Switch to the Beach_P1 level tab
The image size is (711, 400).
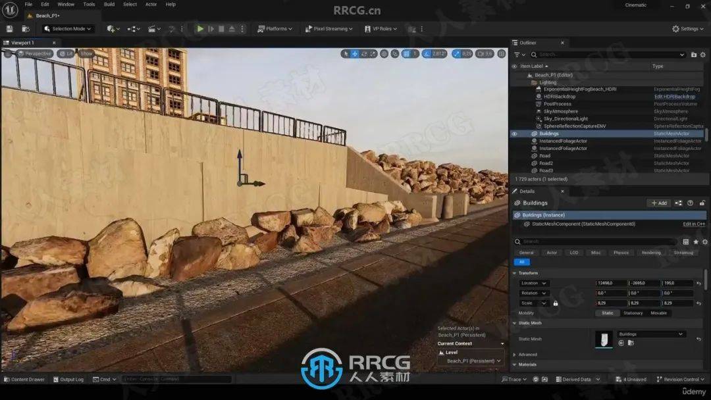tap(47, 15)
